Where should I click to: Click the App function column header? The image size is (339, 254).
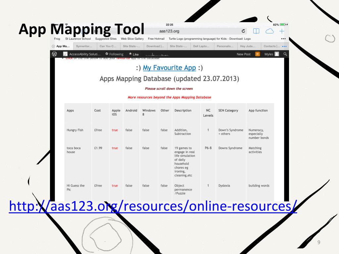[258, 110]
